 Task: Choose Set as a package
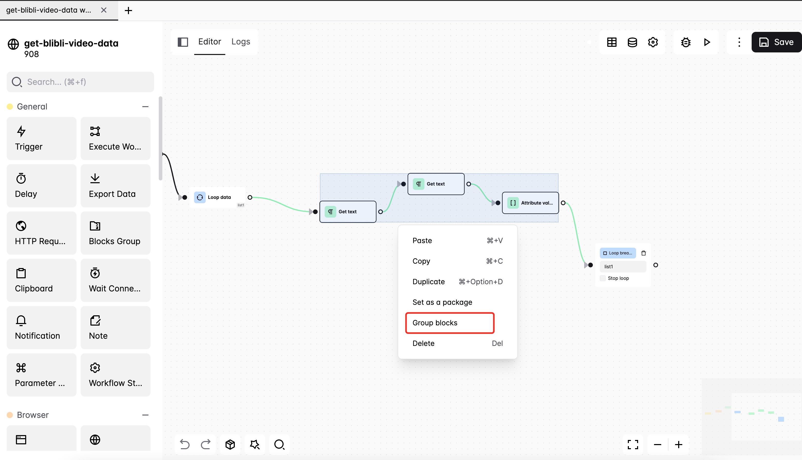(x=458, y=302)
